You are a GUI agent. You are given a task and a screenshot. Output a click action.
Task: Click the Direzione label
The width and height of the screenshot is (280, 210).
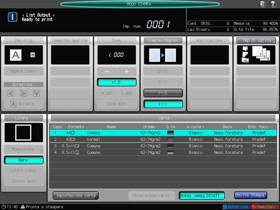point(23,84)
